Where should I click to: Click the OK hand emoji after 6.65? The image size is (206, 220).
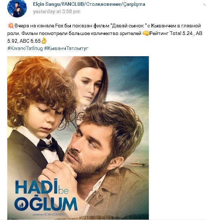(x=44, y=41)
